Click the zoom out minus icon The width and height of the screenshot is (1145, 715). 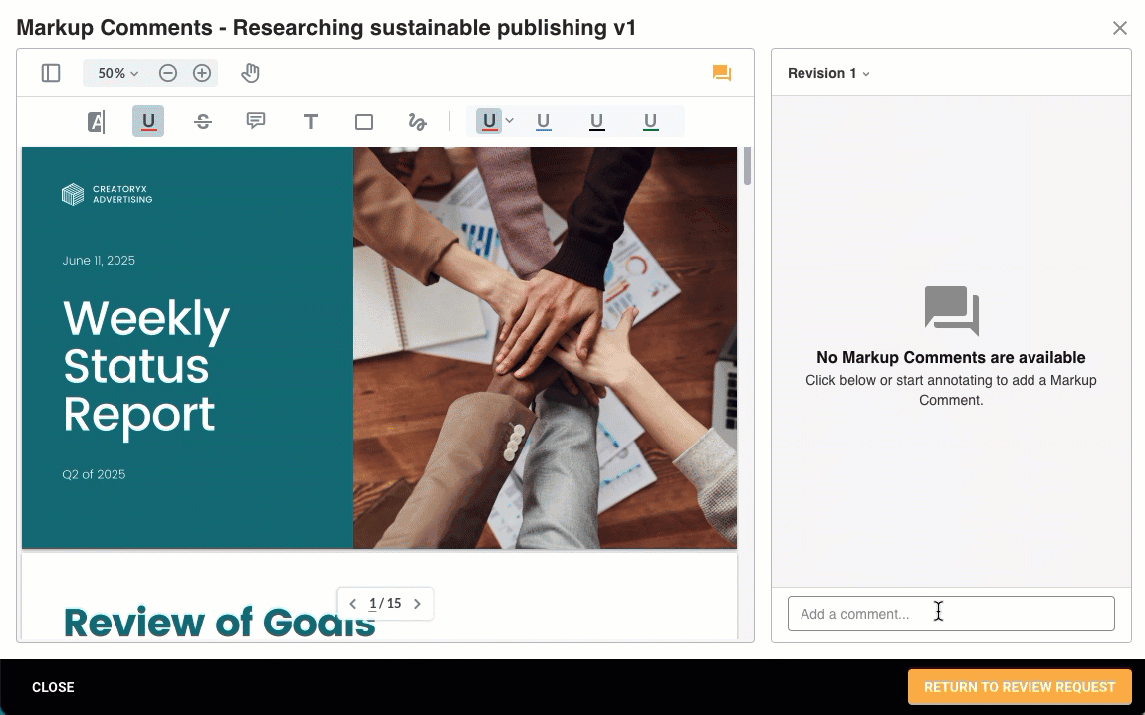click(x=168, y=73)
